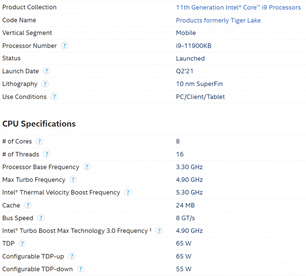Click the Configurable TDP-up 65 W value
The image size is (306, 276).
(184, 256)
